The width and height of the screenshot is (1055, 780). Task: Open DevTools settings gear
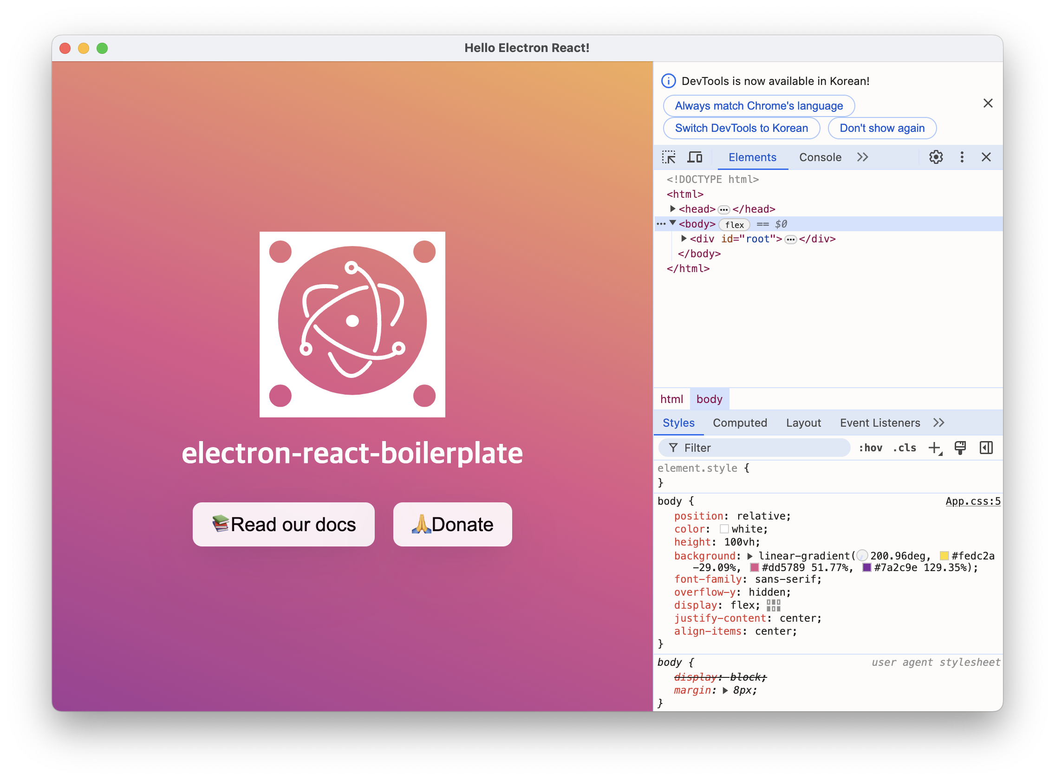point(936,157)
